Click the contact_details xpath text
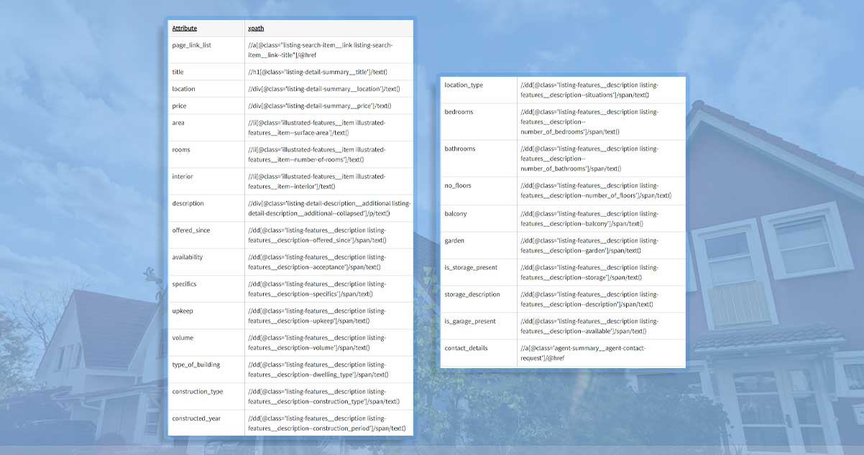 [x=583, y=352]
